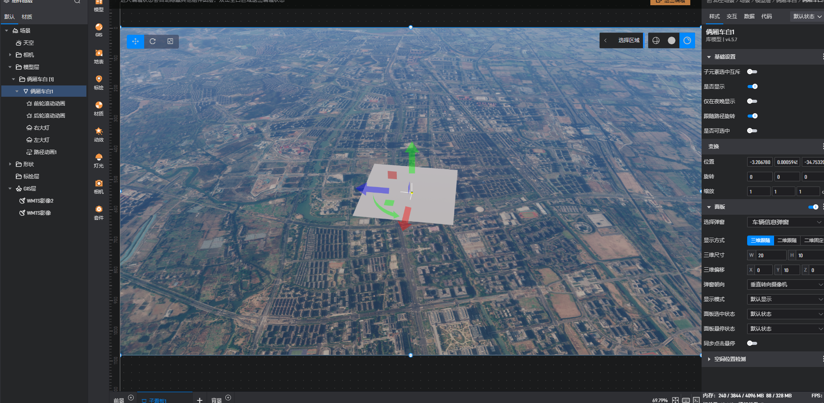This screenshot has height=403, width=824.
Task: Open the 选择弹窗 dropdown
Action: 785,222
